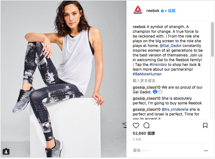The width and height of the screenshot is (215, 159).
Task: Open the @tis_cinderella mention in the comment
Action: click(175, 109)
